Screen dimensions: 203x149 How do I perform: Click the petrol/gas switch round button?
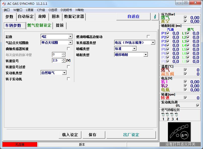[x=184, y=135]
